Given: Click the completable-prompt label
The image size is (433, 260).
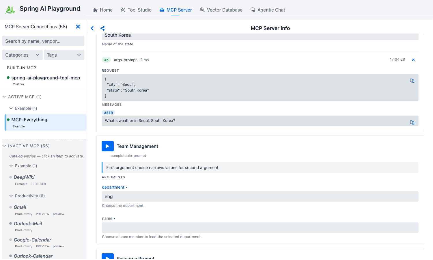Looking at the screenshot, I should pyautogui.click(x=128, y=156).
